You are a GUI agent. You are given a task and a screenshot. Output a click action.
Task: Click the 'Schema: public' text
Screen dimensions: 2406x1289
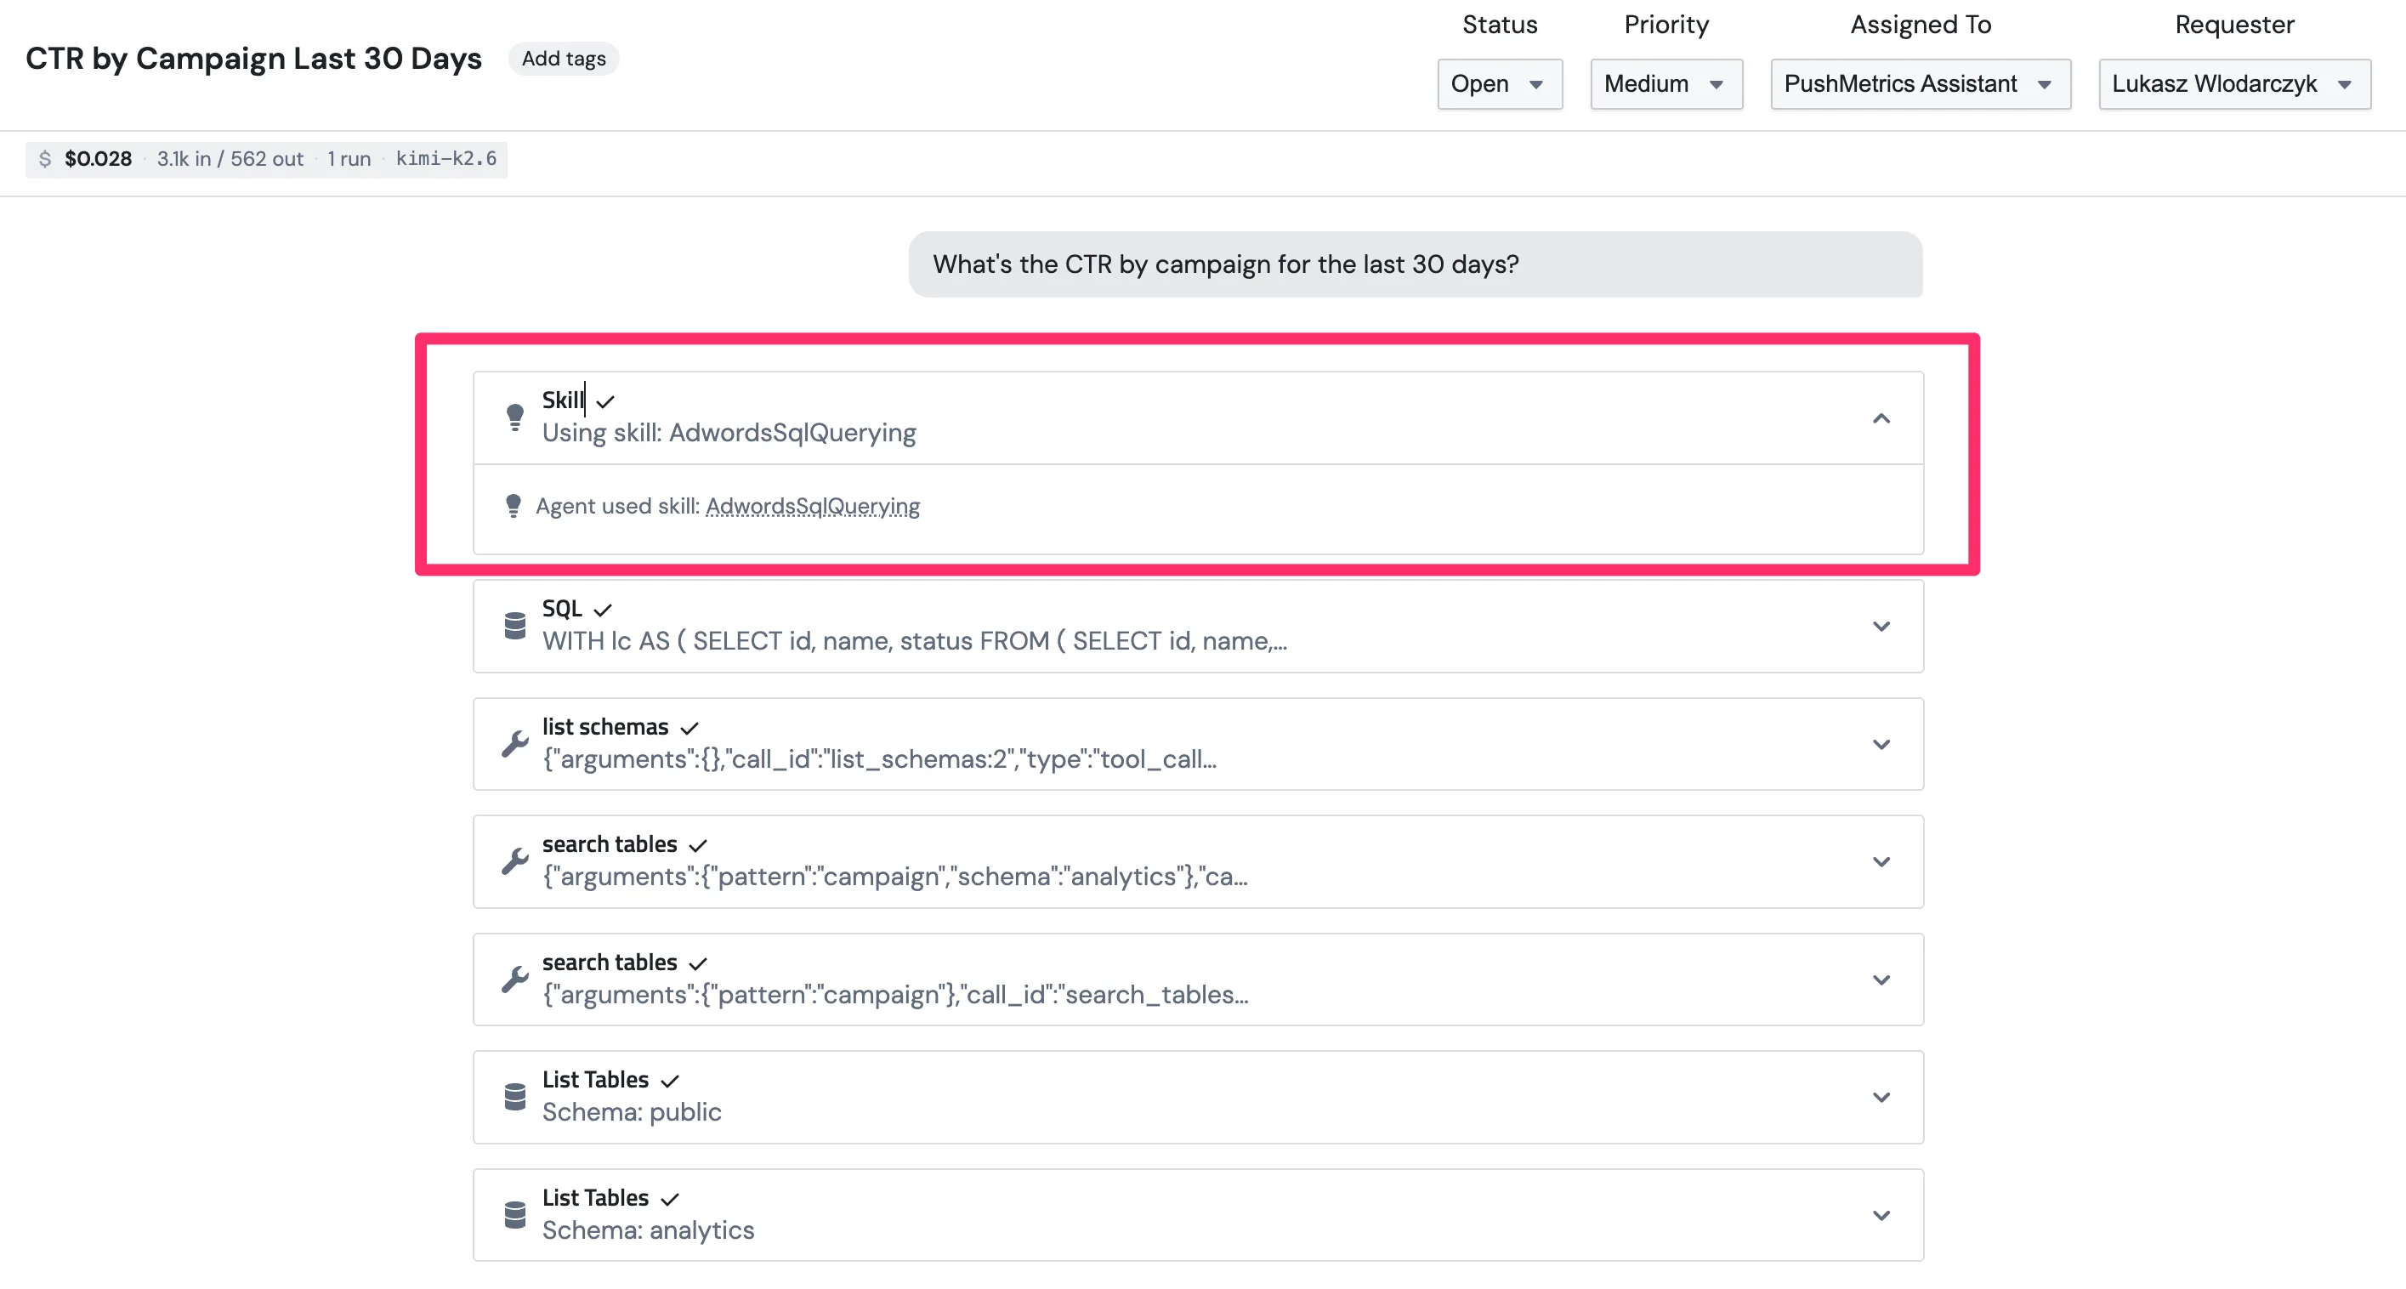coord(632,1112)
